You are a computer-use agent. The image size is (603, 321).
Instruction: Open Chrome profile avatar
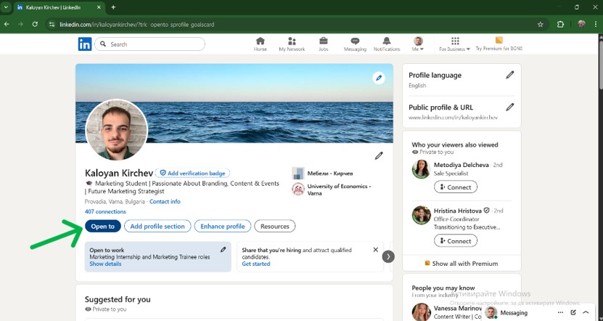[581, 24]
